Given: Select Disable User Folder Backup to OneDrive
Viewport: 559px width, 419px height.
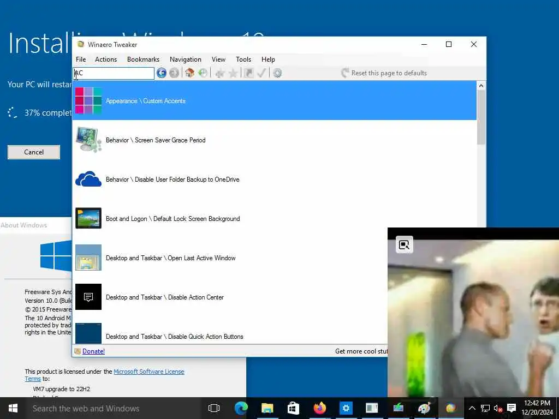Looking at the screenshot, I should tap(274, 179).
